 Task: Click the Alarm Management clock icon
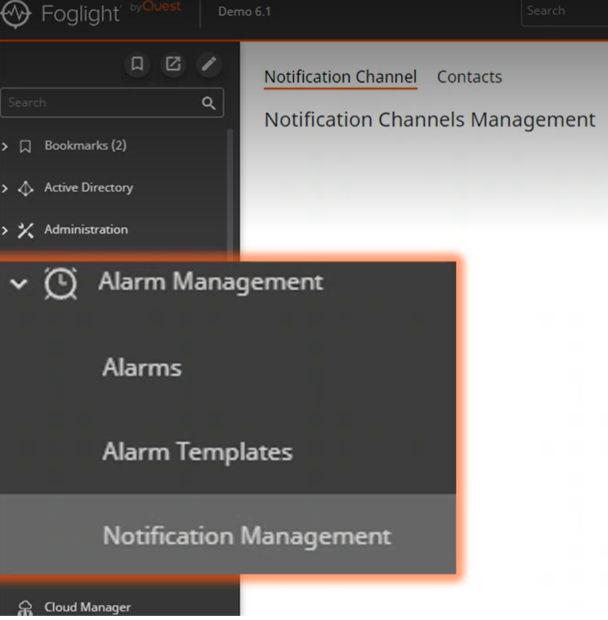point(61,284)
